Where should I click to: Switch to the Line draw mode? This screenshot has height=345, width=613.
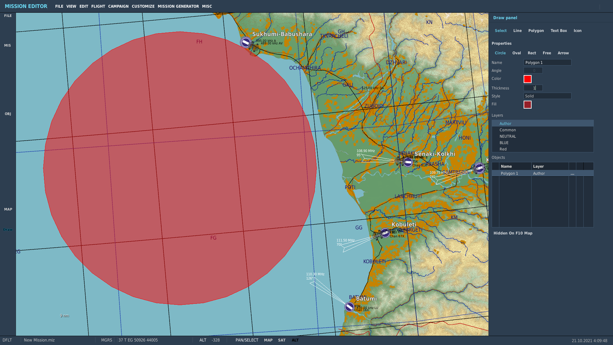pyautogui.click(x=517, y=31)
